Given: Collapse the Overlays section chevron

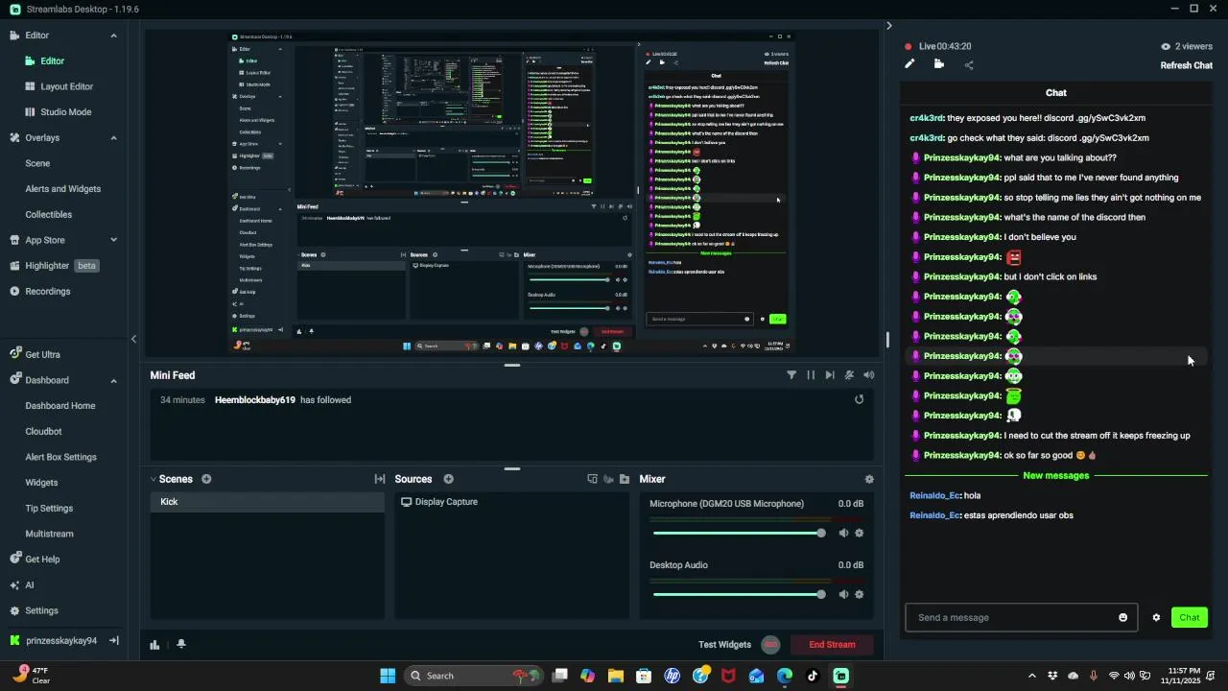Looking at the screenshot, I should [113, 137].
